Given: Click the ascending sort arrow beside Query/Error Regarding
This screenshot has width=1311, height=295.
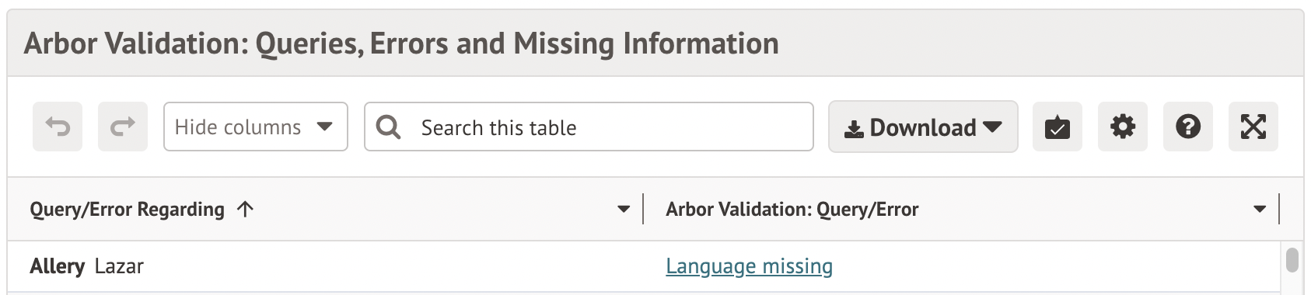Looking at the screenshot, I should pyautogui.click(x=245, y=209).
